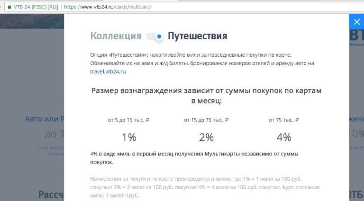This screenshot has height=201, width=364.
Task: Open the travel.vtb24.ru link
Action: click(108, 71)
